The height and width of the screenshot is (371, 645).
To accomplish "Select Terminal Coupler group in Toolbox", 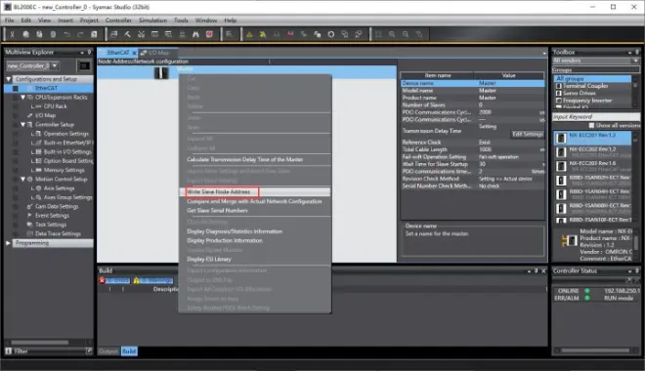I will pos(585,86).
